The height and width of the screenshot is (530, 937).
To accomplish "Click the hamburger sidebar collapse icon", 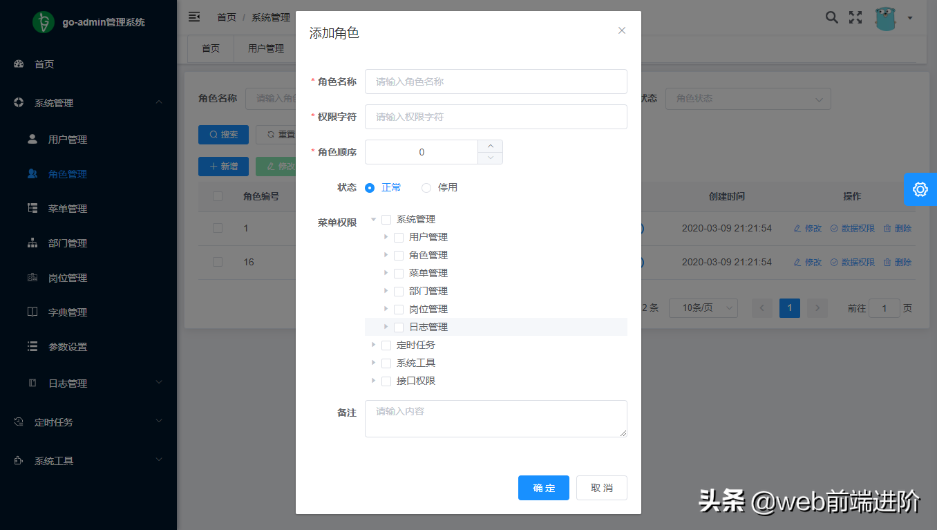I will (x=194, y=17).
